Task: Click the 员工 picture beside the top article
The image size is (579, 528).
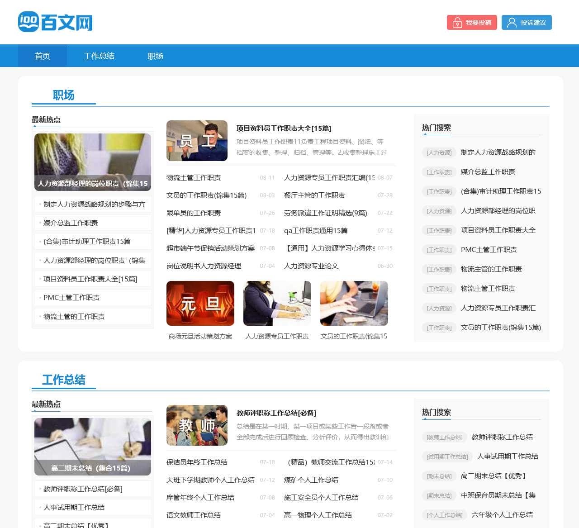Action: click(197, 141)
